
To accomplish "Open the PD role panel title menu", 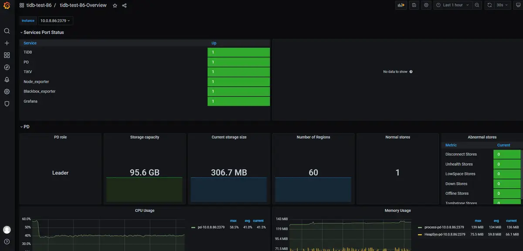I will click(x=60, y=137).
